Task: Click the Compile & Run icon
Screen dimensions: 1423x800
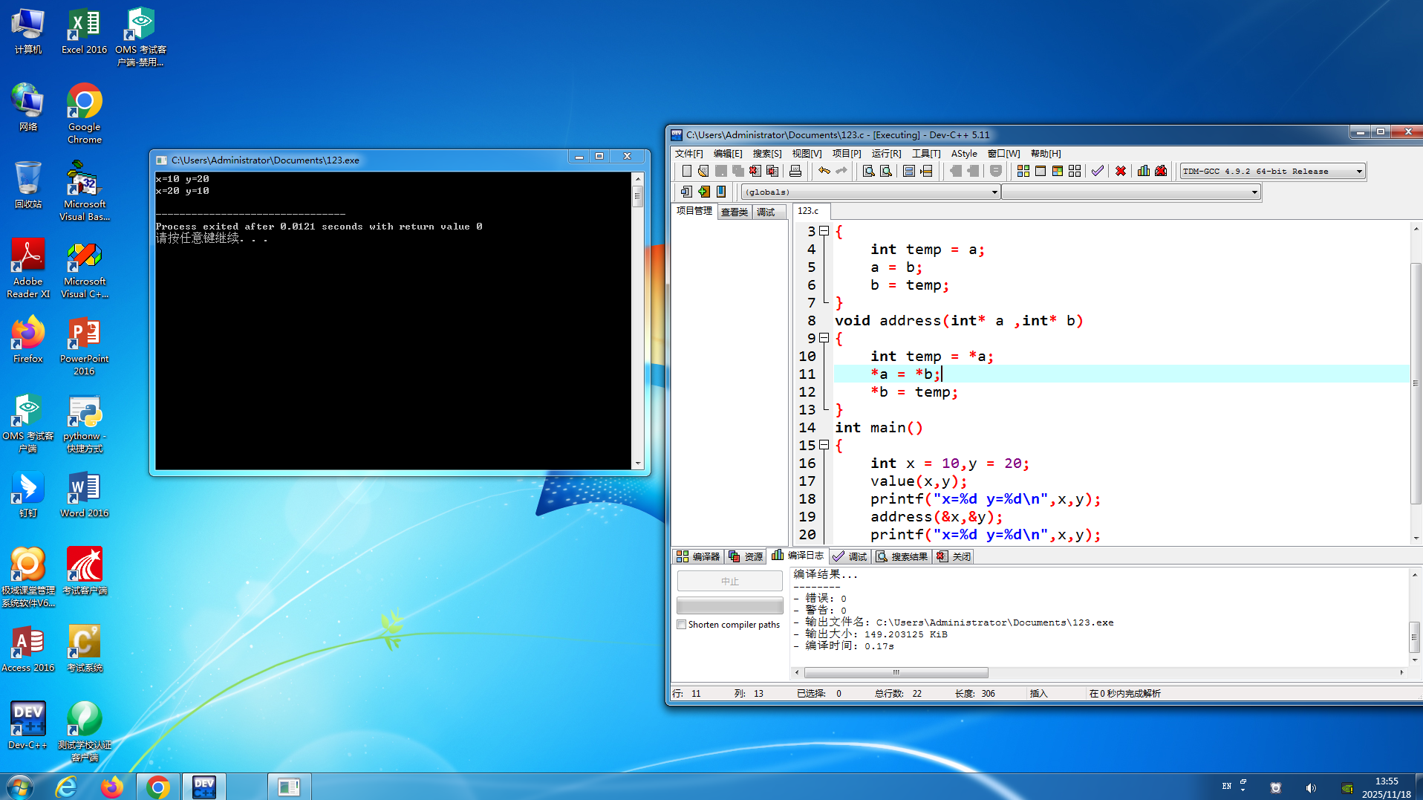Action: (1058, 172)
